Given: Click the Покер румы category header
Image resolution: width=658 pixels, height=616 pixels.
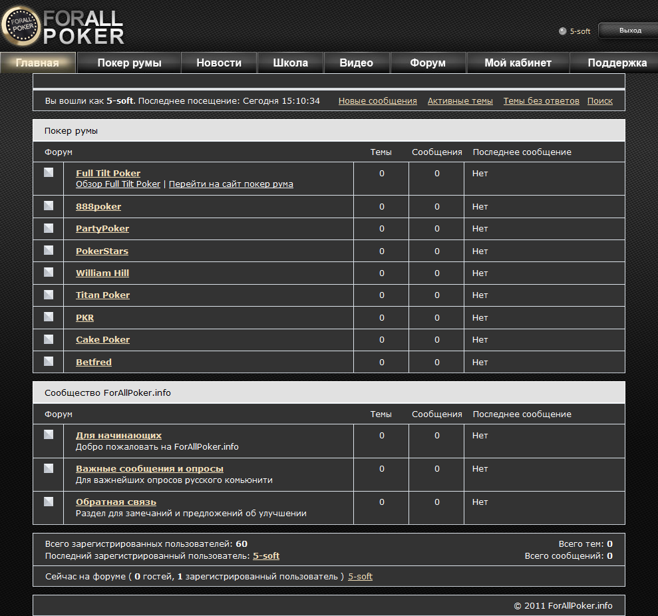Looking at the screenshot, I should click(329, 130).
